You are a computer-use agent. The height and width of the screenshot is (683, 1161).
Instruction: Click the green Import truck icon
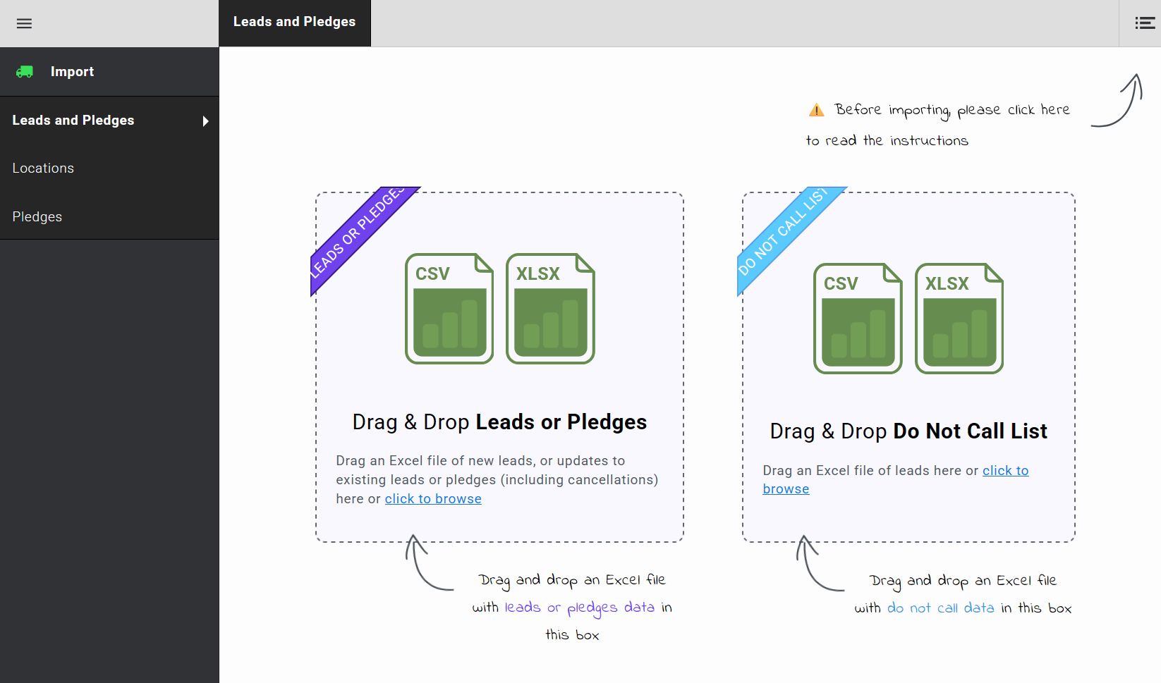click(25, 71)
